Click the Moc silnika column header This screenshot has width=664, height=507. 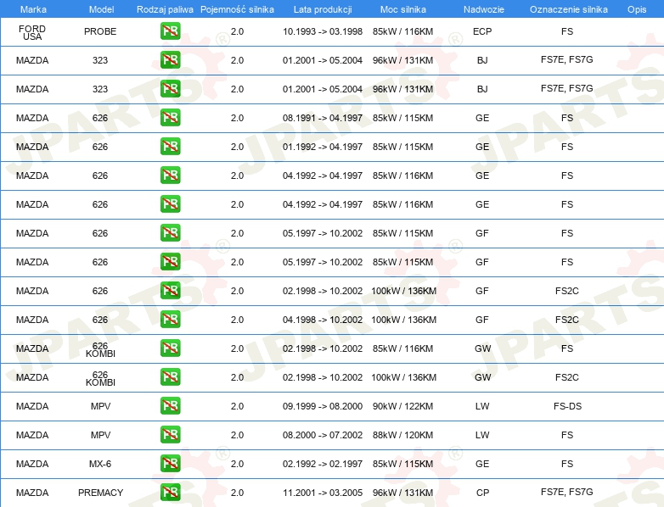click(x=403, y=9)
